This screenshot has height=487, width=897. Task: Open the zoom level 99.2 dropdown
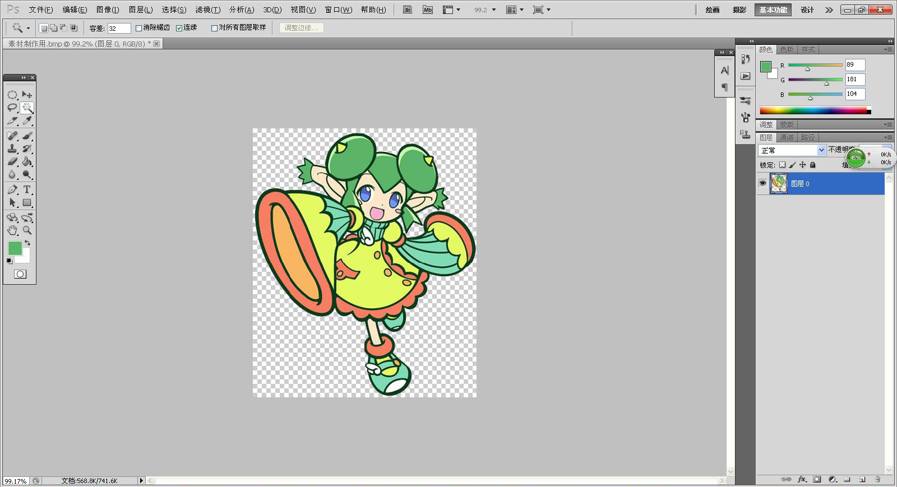pyautogui.click(x=493, y=10)
